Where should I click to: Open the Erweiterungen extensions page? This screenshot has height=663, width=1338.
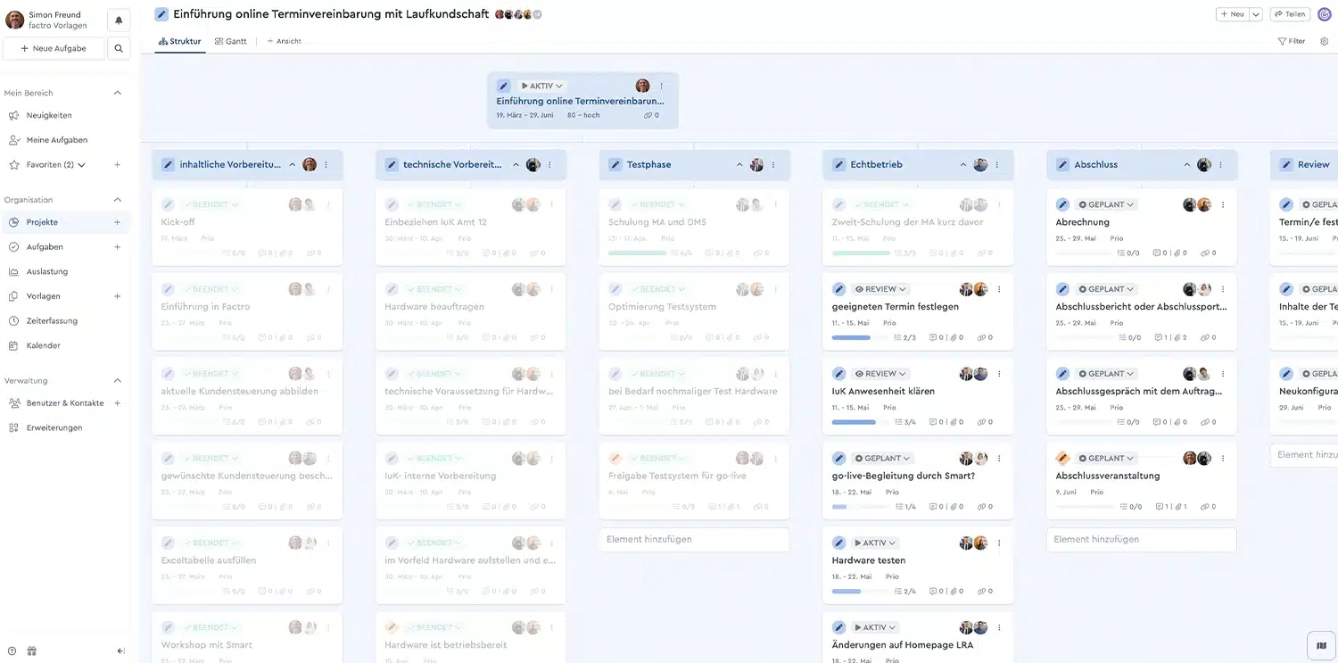54,427
